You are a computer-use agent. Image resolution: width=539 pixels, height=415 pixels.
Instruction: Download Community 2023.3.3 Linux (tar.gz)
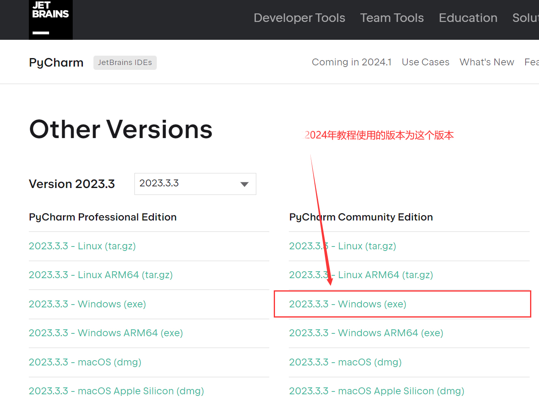pyautogui.click(x=343, y=246)
